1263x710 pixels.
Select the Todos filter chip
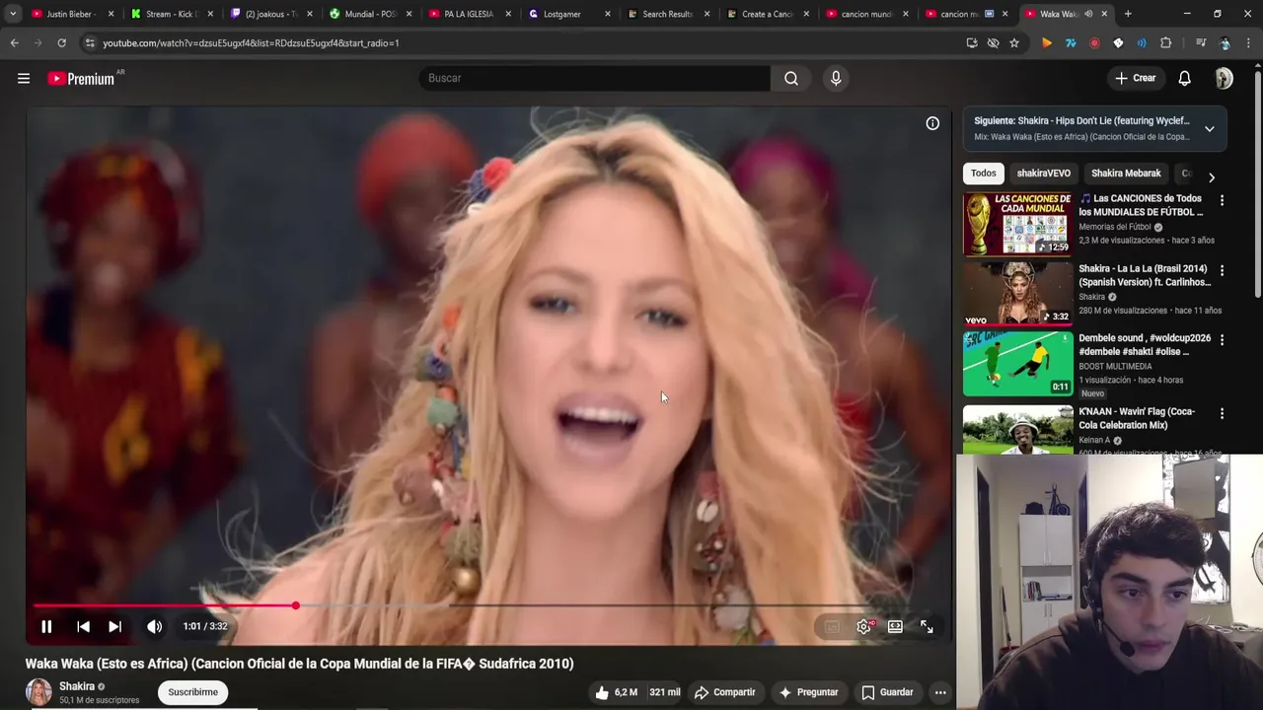click(984, 174)
